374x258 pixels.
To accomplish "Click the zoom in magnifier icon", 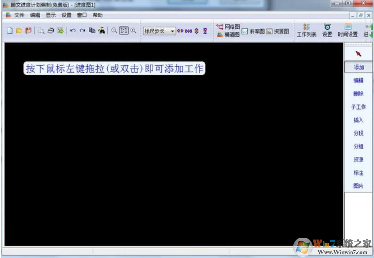I will [x=133, y=30].
